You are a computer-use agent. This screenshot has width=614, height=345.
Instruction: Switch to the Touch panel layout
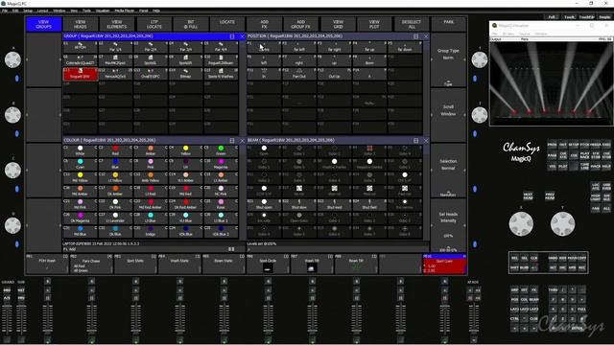pyautogui.click(x=569, y=17)
